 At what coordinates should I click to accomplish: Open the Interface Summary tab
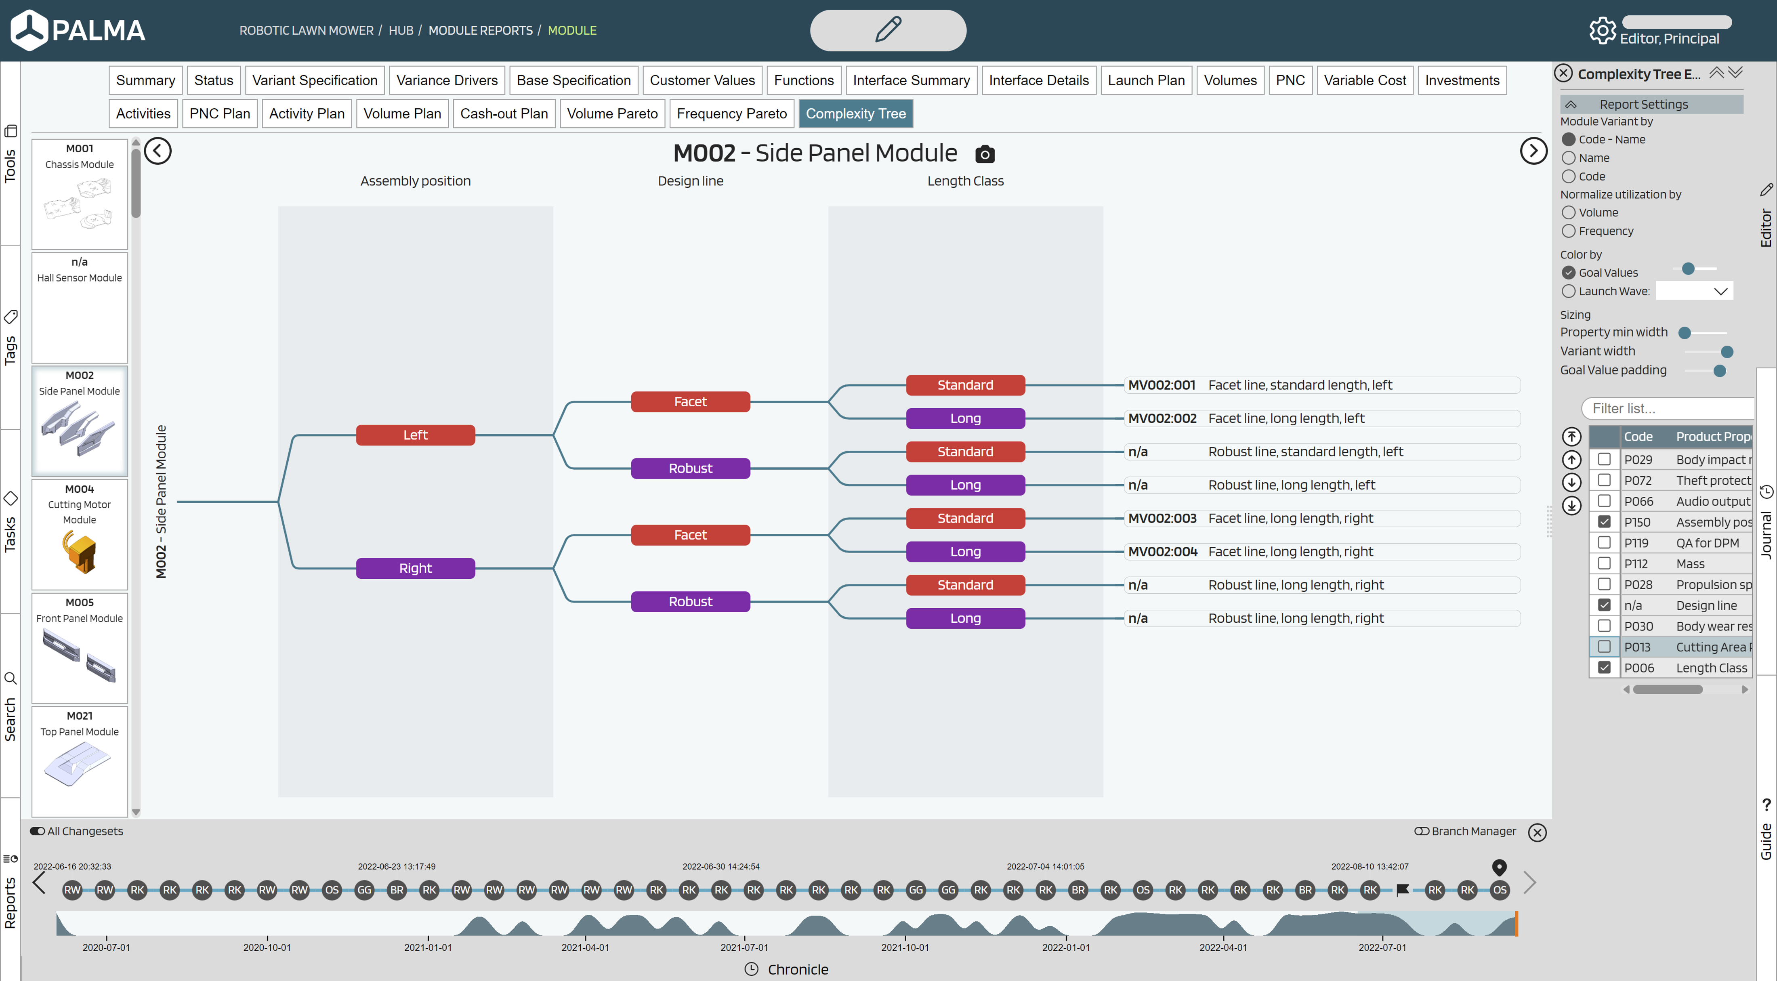(x=911, y=81)
